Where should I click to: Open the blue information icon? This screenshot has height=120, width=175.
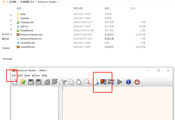click(x=128, y=82)
